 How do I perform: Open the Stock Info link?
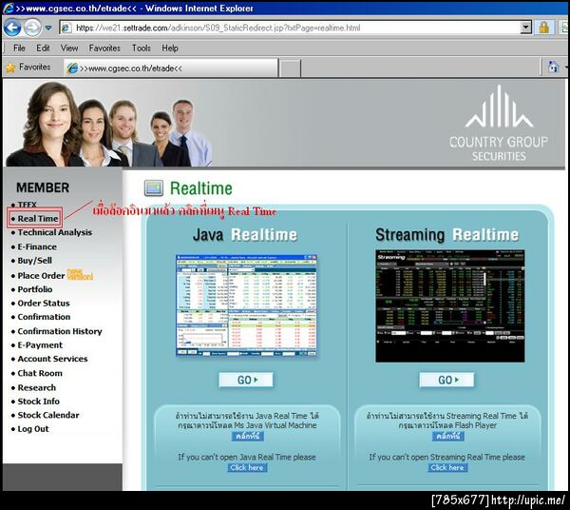click(39, 402)
